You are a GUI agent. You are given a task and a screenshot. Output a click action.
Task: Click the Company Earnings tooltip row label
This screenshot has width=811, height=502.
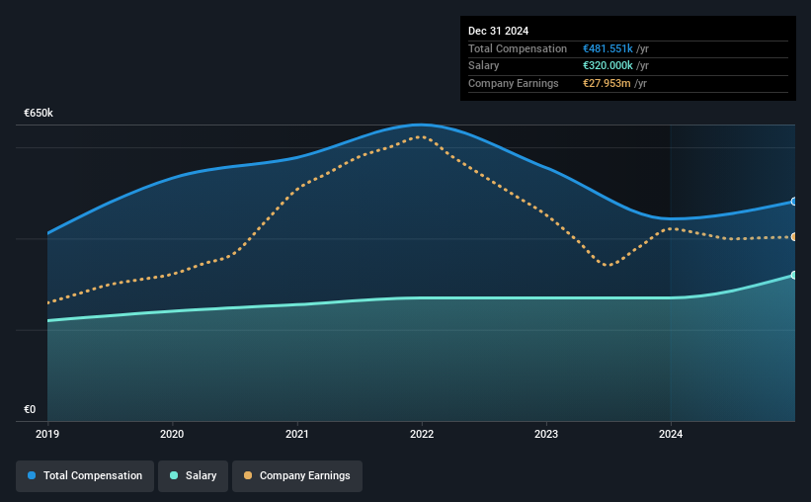pyautogui.click(x=513, y=83)
